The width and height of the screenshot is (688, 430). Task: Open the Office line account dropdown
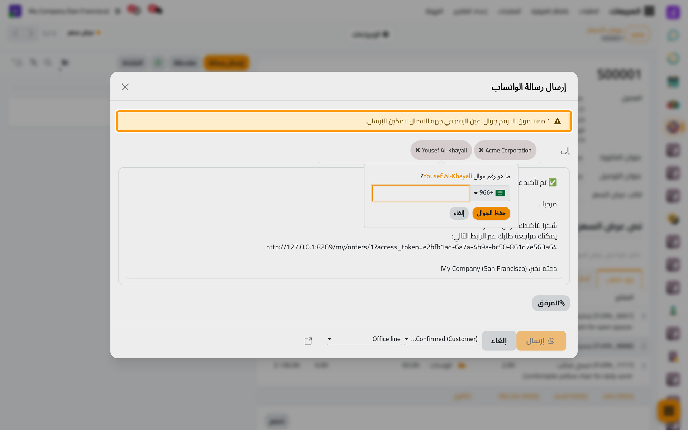pyautogui.click(x=364, y=339)
